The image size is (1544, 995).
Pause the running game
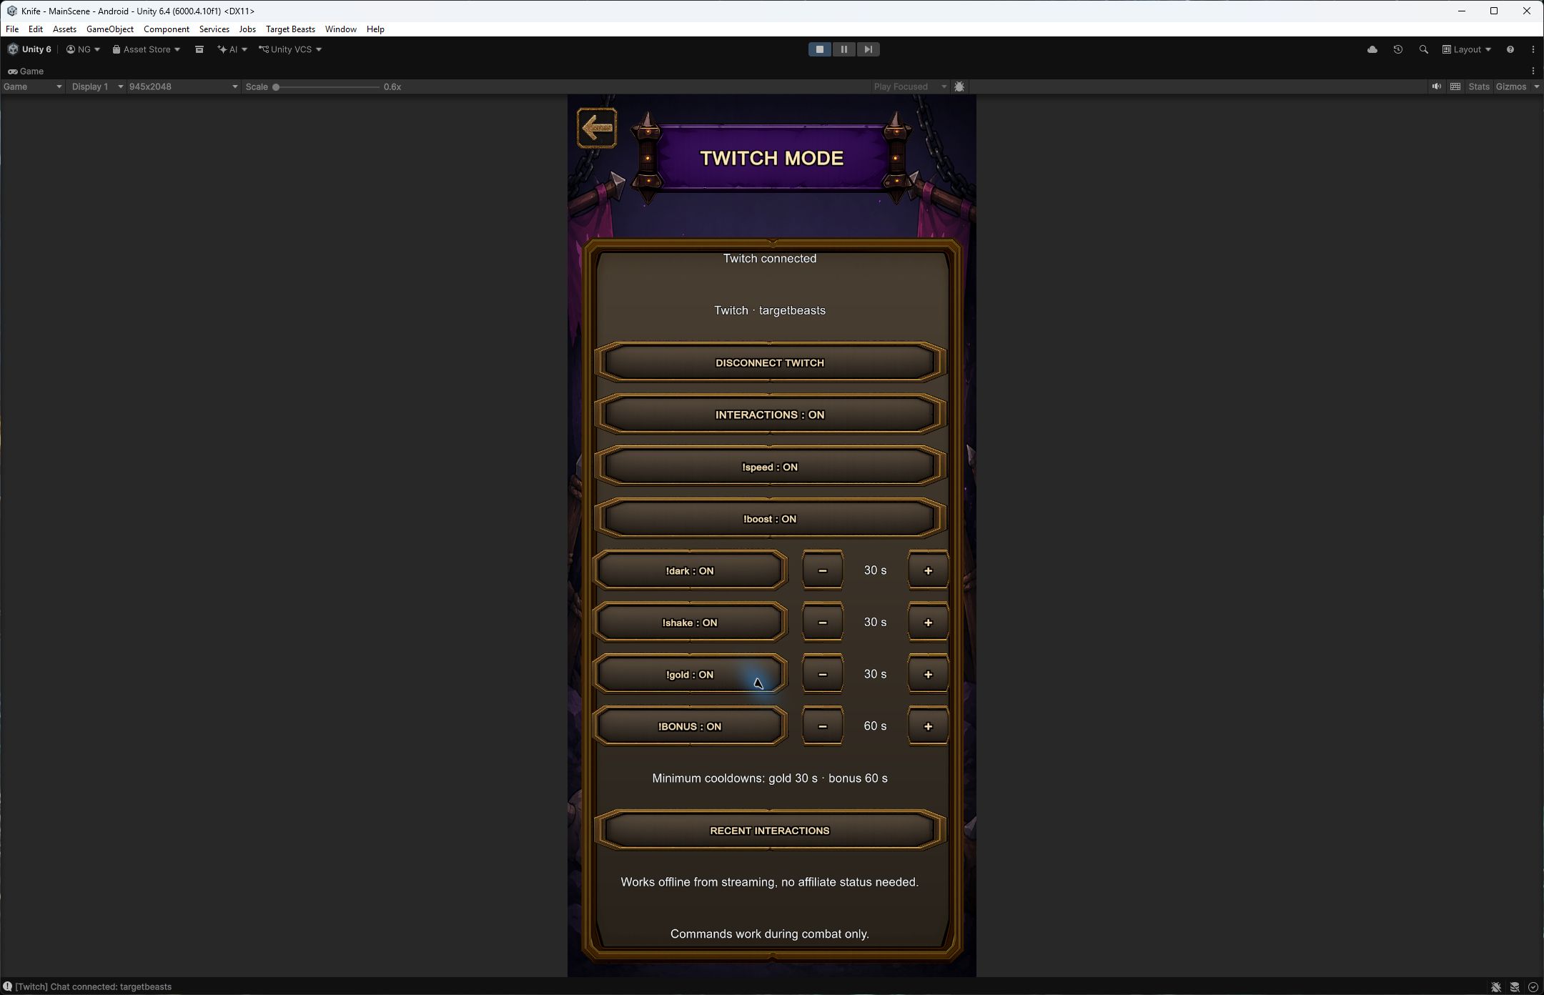[x=843, y=49]
